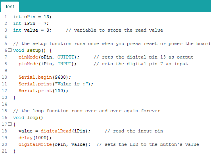Place cursor on Serial.begin(9600) line

click(x=45, y=77)
